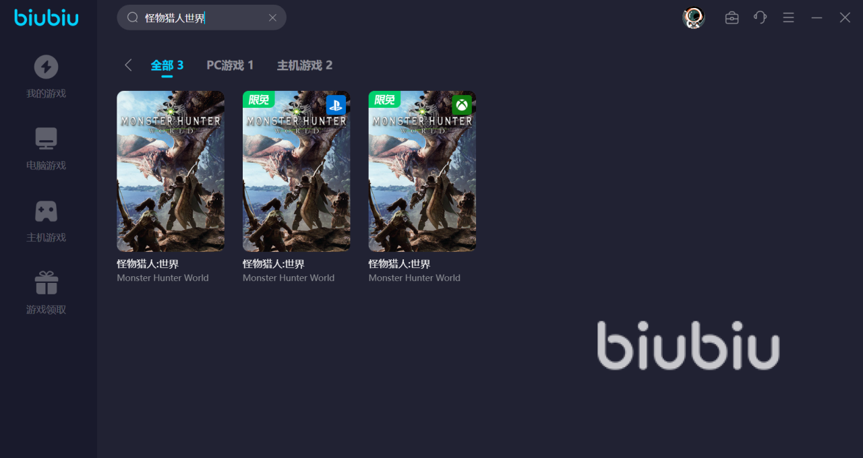The height and width of the screenshot is (458, 863).
Task: Clear the search box text
Action: point(272,18)
